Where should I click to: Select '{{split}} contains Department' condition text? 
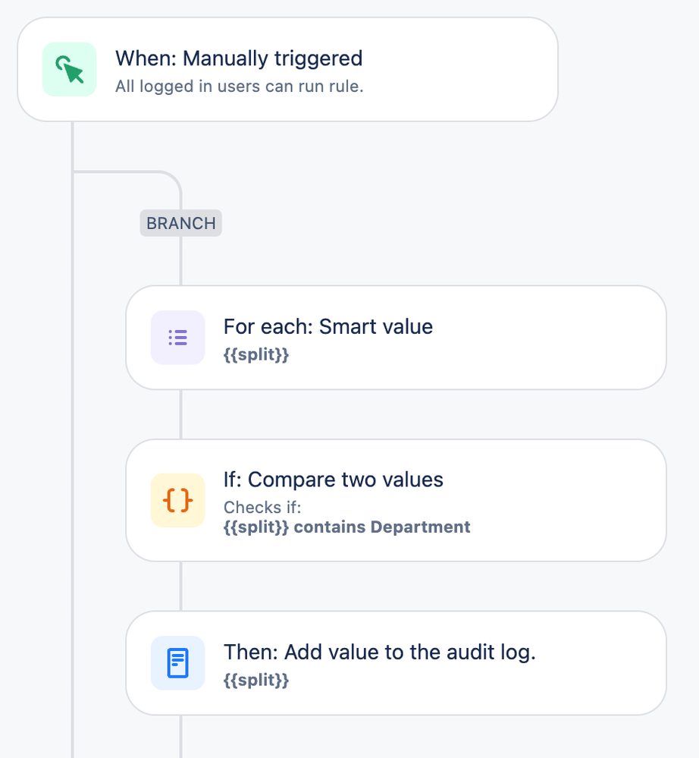tap(347, 527)
